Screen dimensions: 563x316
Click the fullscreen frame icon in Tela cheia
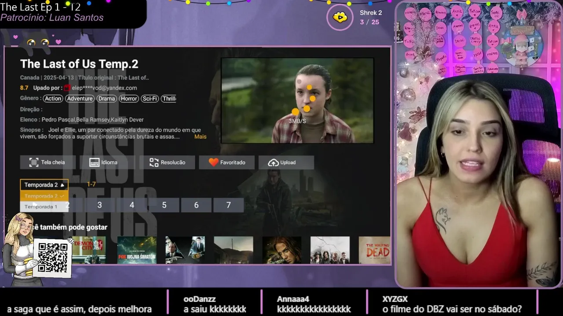pyautogui.click(x=34, y=162)
